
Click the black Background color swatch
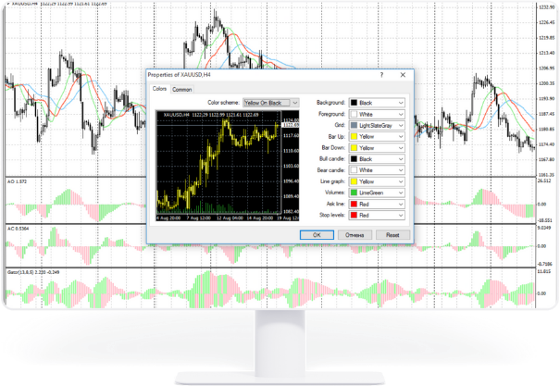354,103
